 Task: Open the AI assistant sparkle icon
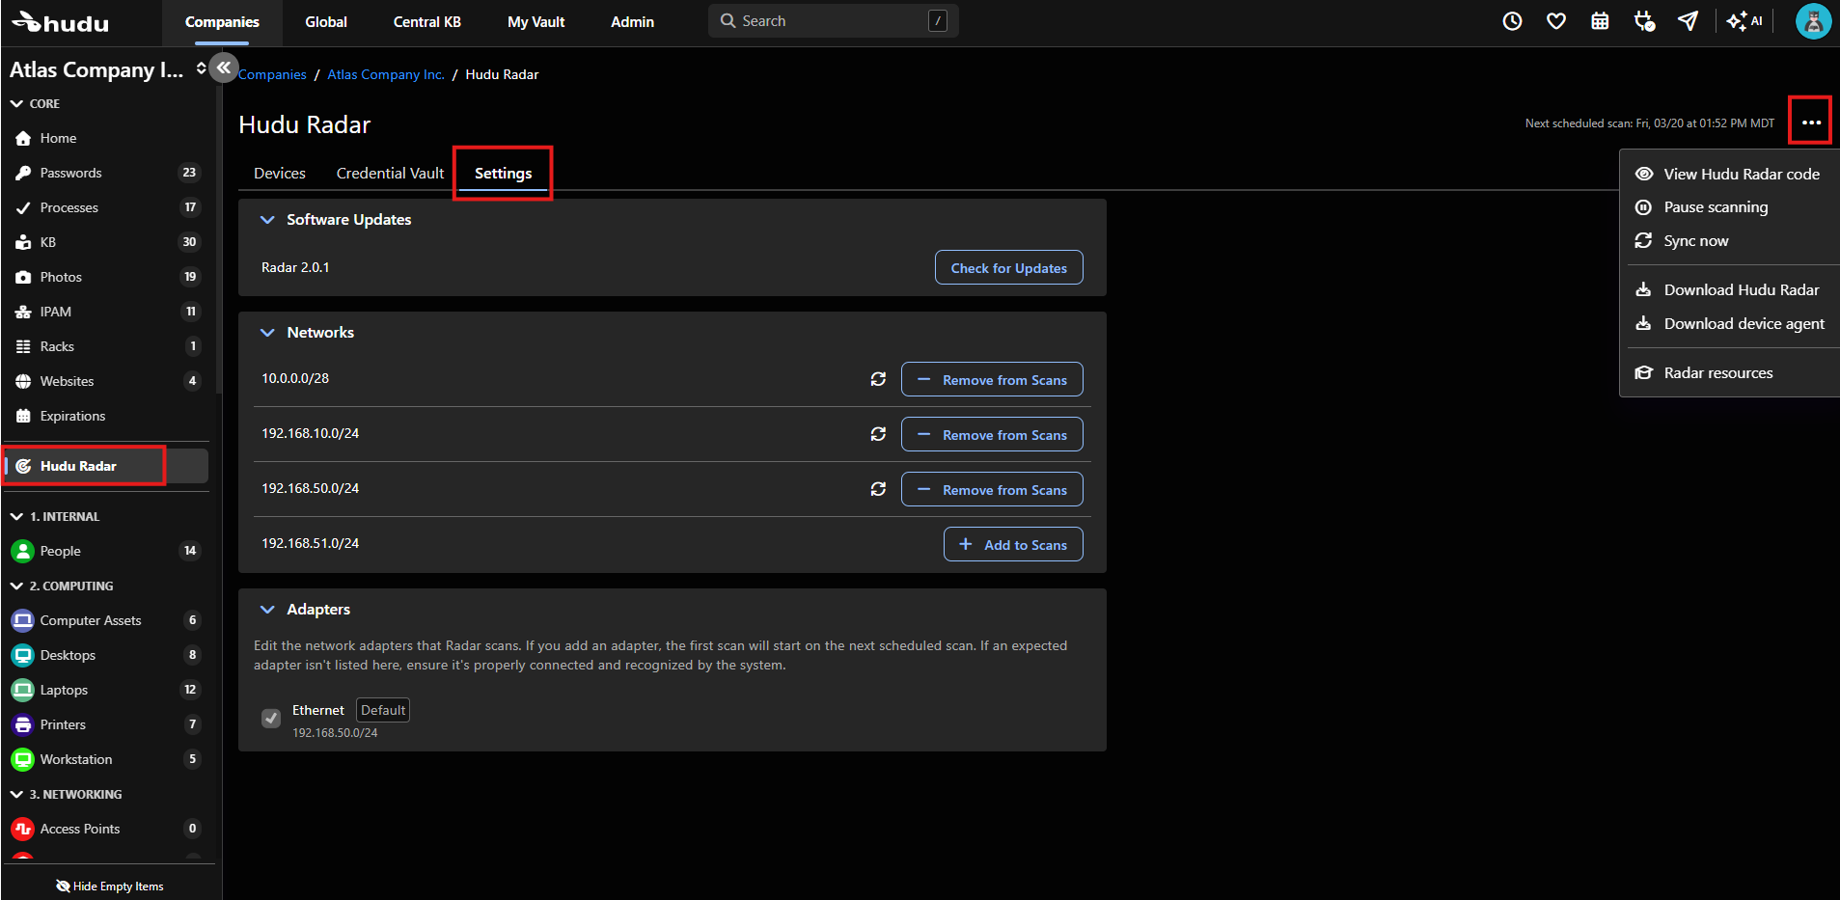[1744, 21]
